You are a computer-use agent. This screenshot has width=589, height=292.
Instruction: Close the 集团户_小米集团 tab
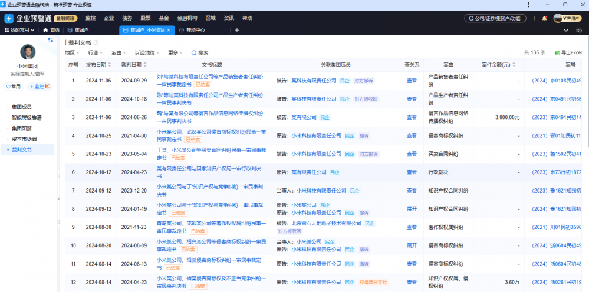pyautogui.click(x=169, y=30)
